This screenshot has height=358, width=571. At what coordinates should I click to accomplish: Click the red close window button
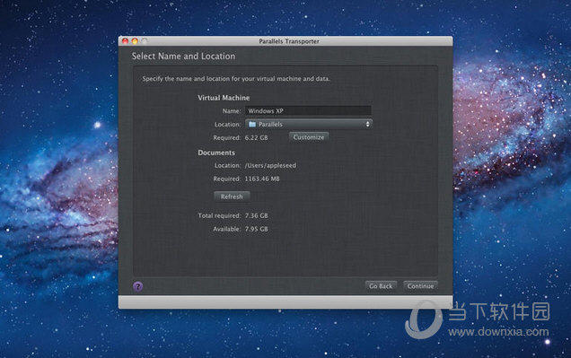[x=126, y=41]
